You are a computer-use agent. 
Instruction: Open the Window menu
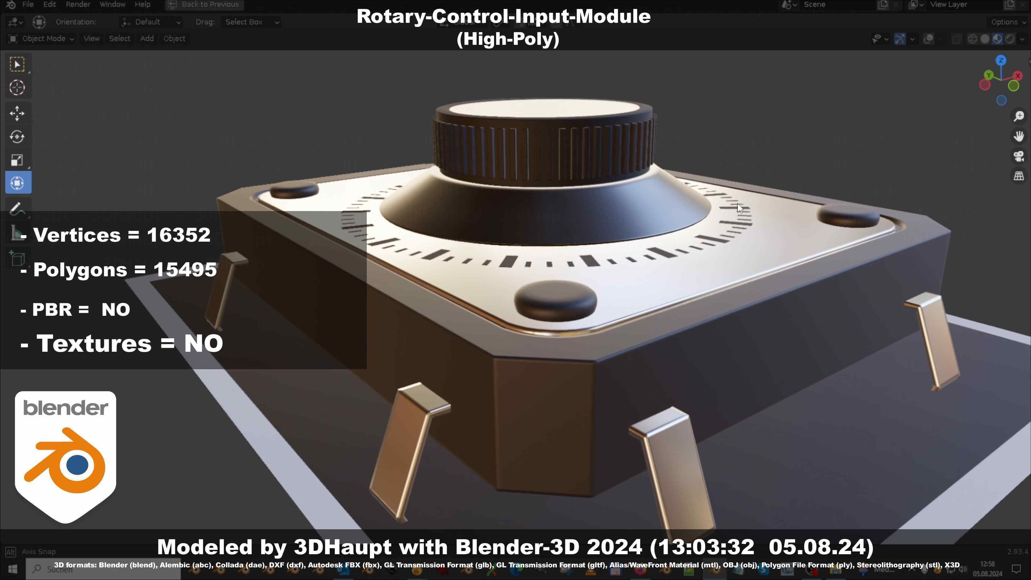pos(112,4)
